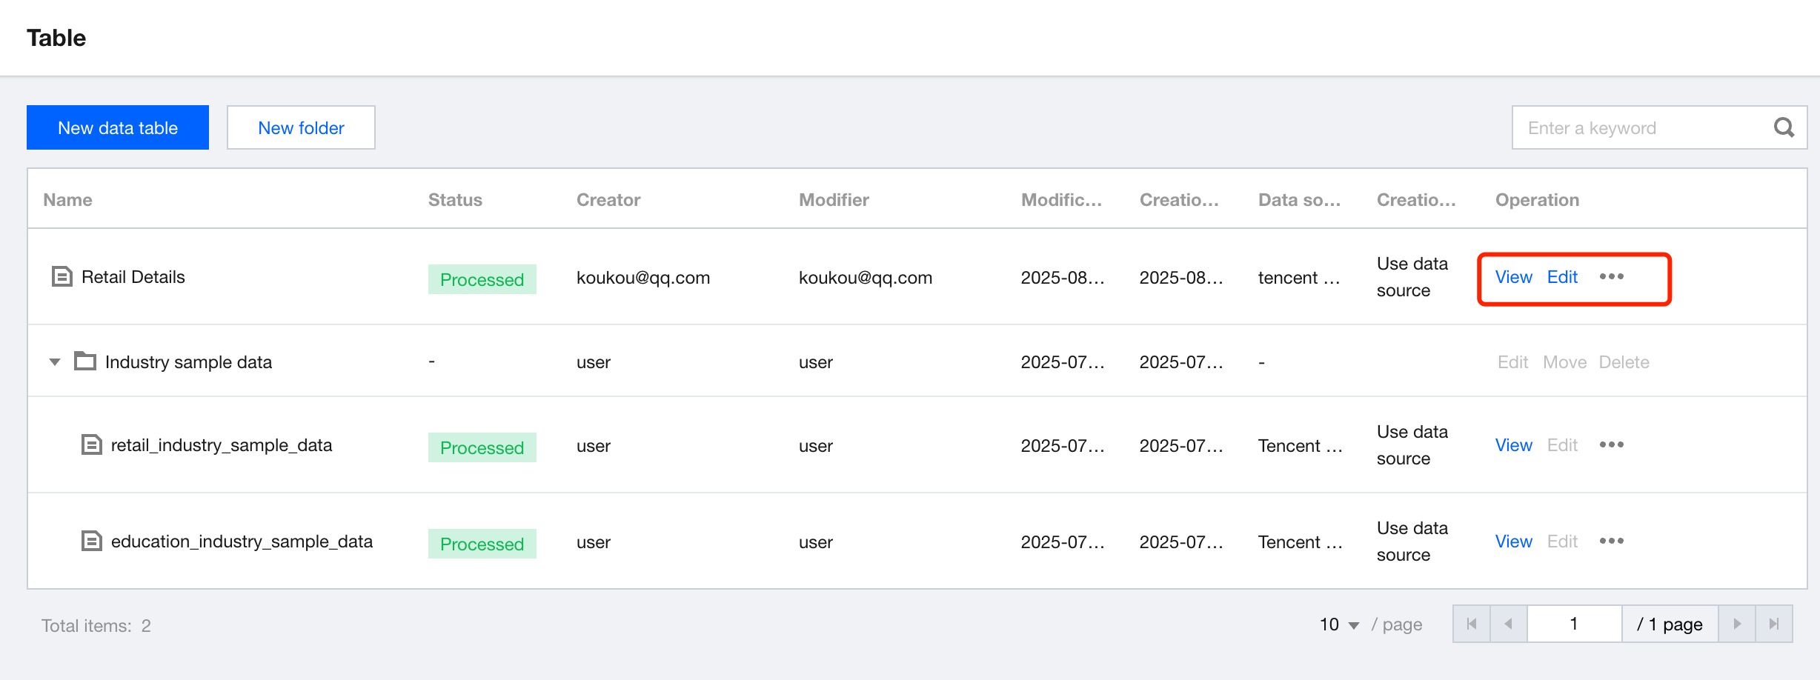The width and height of the screenshot is (1820, 680).
Task: Open more options for education_industry_sample_data row
Action: pyautogui.click(x=1611, y=541)
